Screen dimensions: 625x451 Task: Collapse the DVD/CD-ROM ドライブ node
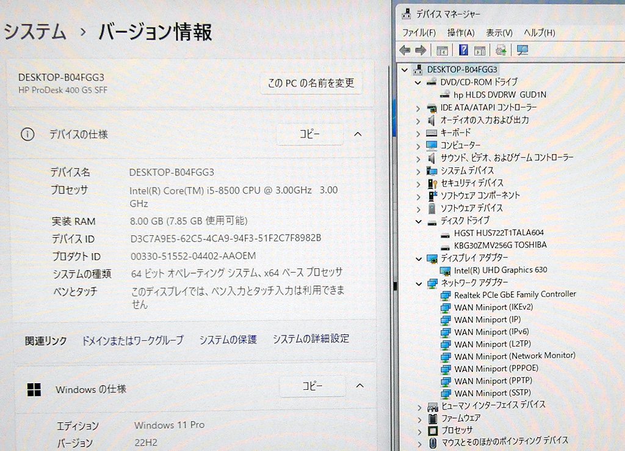coord(417,82)
